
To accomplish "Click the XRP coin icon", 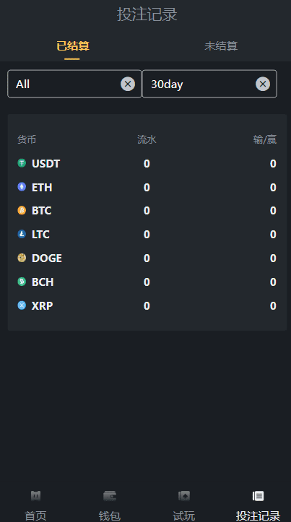I will [22, 305].
